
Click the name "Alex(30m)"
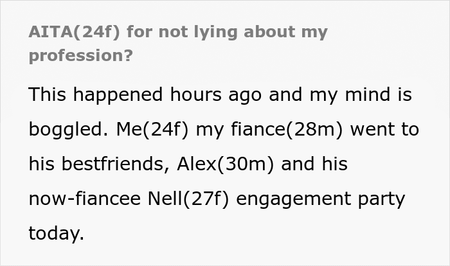225,164
